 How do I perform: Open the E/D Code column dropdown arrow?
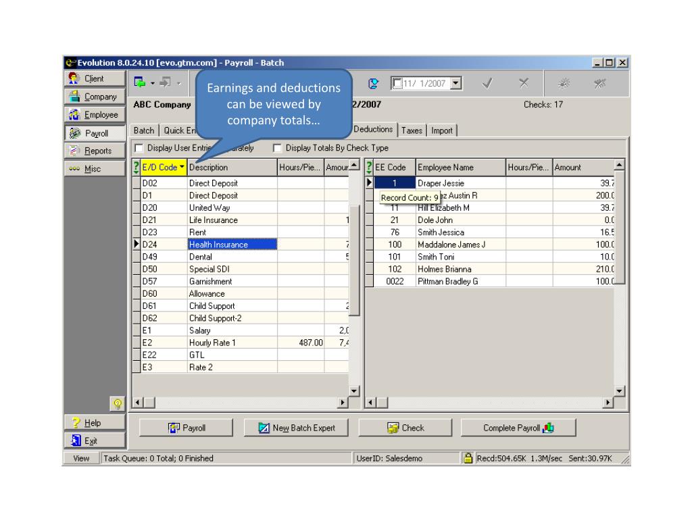(x=182, y=167)
